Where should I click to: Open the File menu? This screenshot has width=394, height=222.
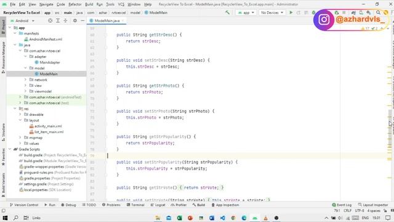click(x=12, y=4)
